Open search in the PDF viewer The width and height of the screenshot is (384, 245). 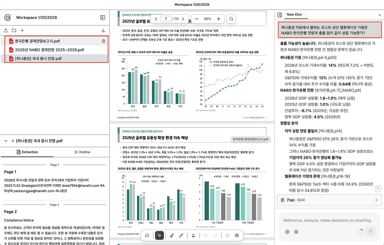(x=231, y=19)
